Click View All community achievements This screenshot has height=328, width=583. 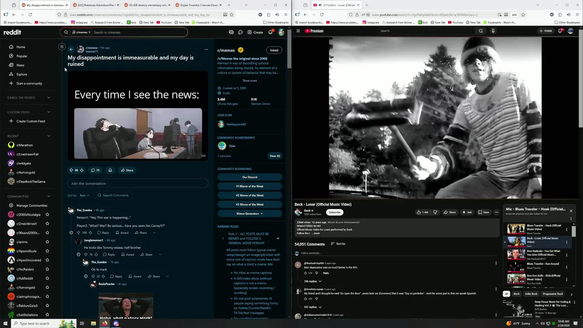[x=275, y=156]
